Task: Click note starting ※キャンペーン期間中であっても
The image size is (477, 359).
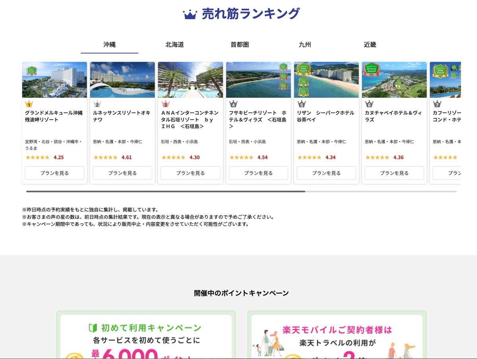Action: [136, 224]
